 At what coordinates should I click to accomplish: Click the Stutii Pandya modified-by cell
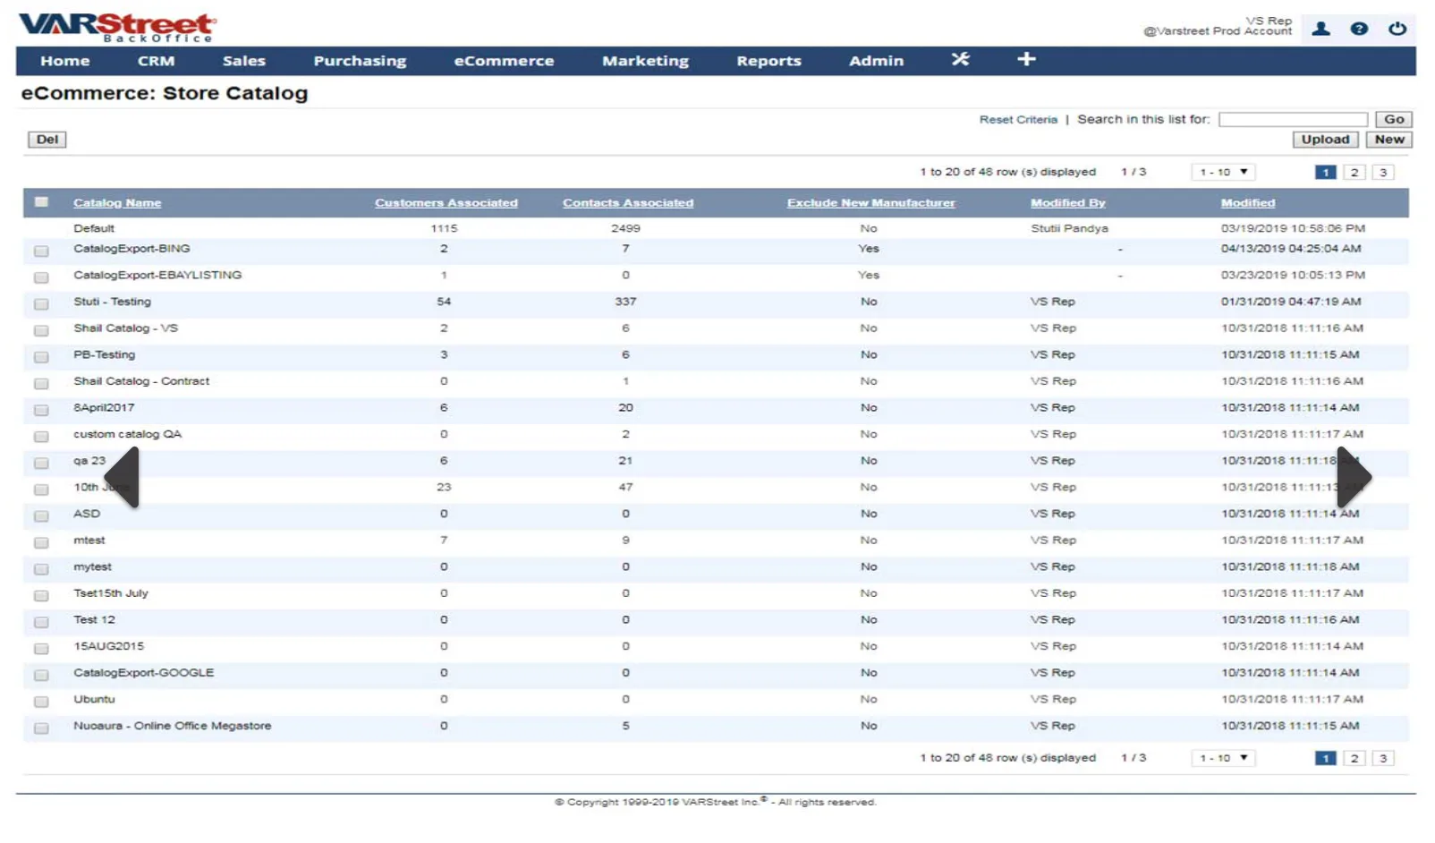pyautogui.click(x=1069, y=228)
